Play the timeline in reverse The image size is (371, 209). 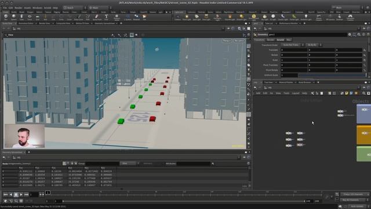click(10, 194)
